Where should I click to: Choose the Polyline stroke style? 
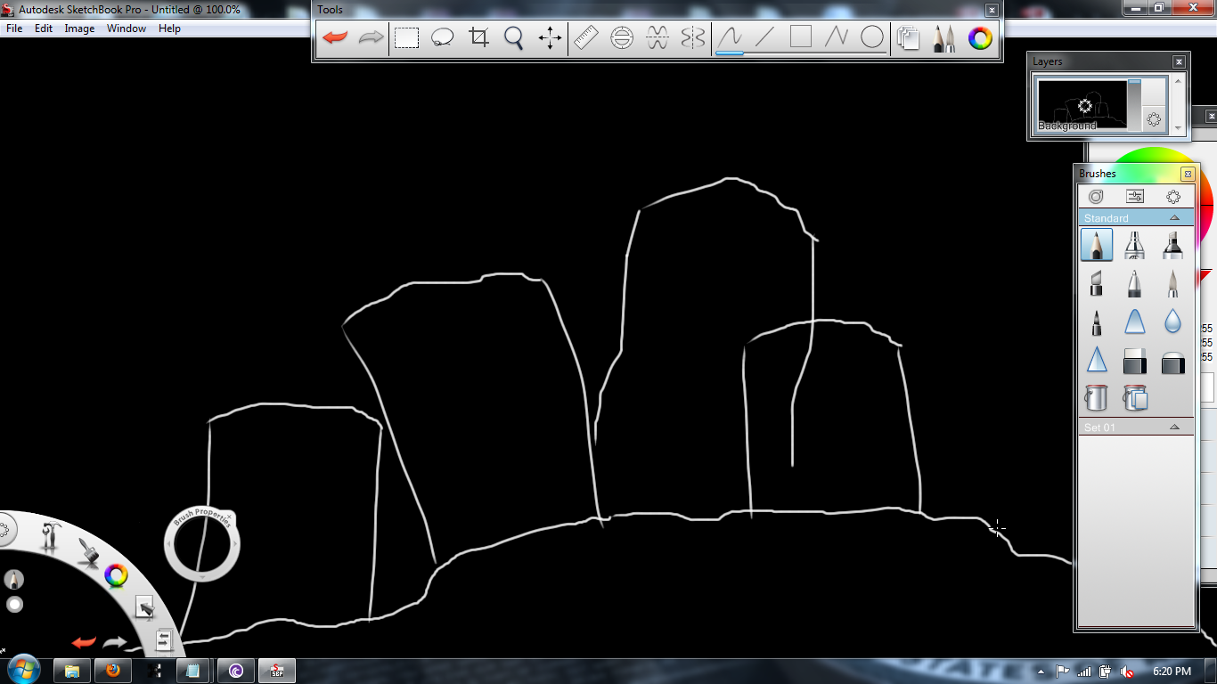click(837, 38)
